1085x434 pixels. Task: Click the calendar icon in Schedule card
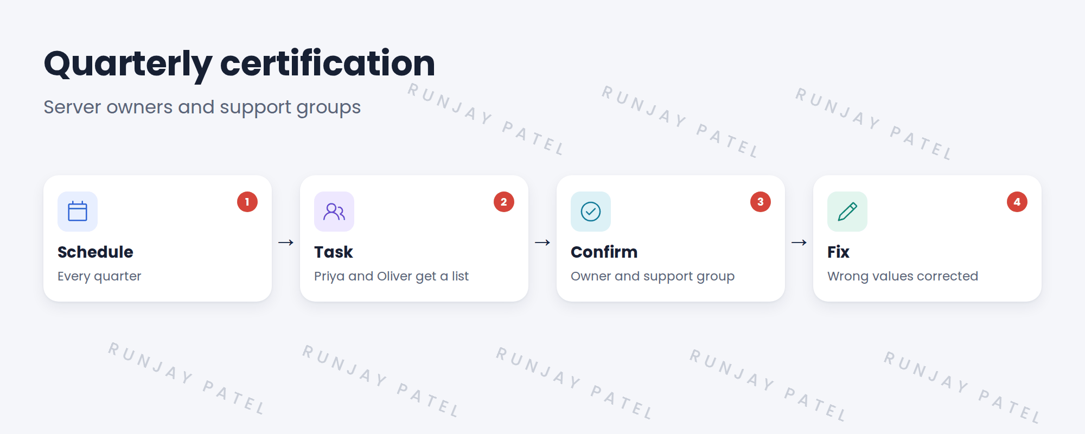click(x=78, y=212)
